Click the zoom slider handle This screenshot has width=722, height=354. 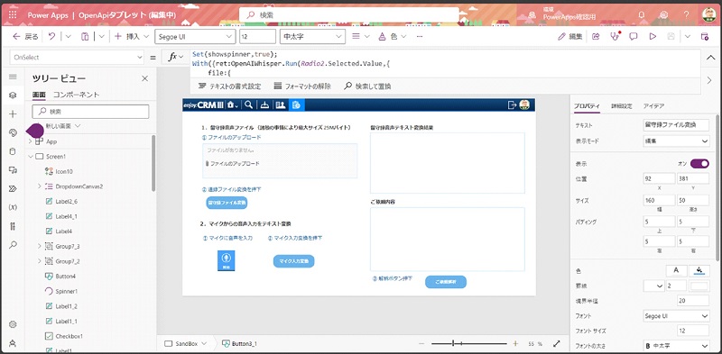tap(454, 343)
